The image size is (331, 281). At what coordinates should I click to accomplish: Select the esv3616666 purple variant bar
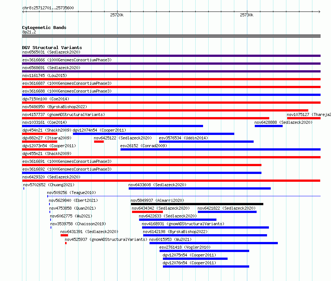pyautogui.click(x=171, y=64)
